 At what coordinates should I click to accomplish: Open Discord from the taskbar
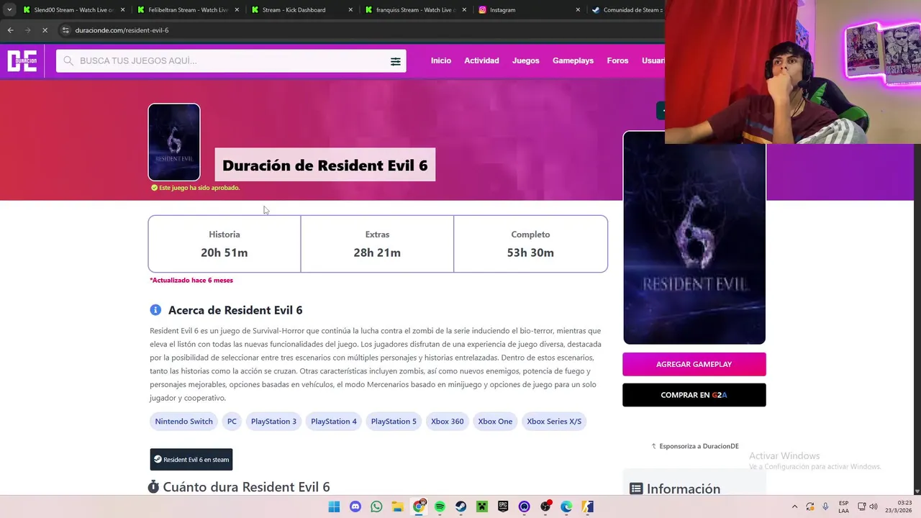coord(355,506)
